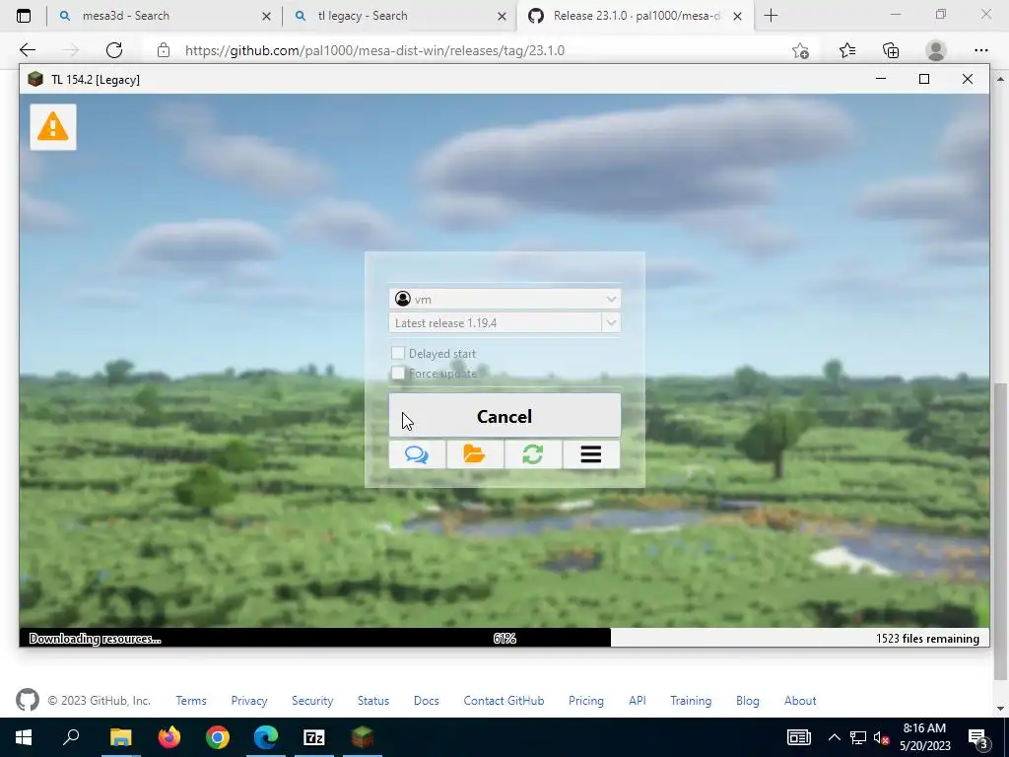
Task: Open Edge Settings and more menu
Action: pyautogui.click(x=980, y=50)
